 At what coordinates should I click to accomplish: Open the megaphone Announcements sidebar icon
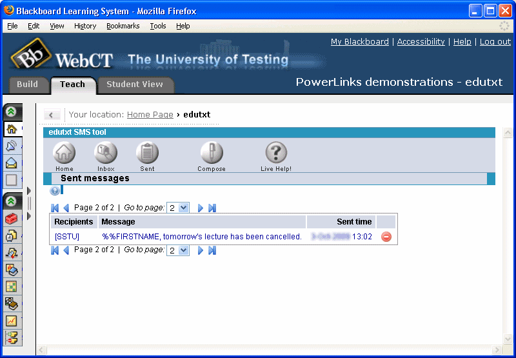[x=12, y=146]
